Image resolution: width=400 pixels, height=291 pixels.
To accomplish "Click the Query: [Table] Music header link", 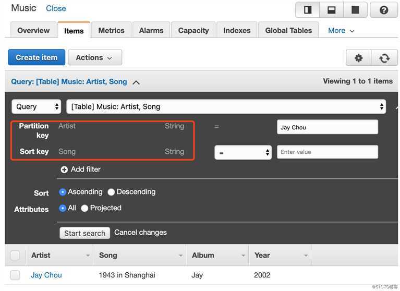I will 69,81.
